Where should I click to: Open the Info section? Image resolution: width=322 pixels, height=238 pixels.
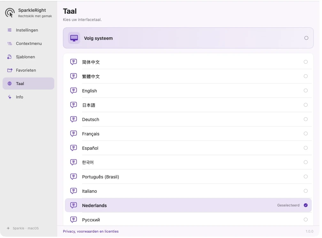[28, 97]
